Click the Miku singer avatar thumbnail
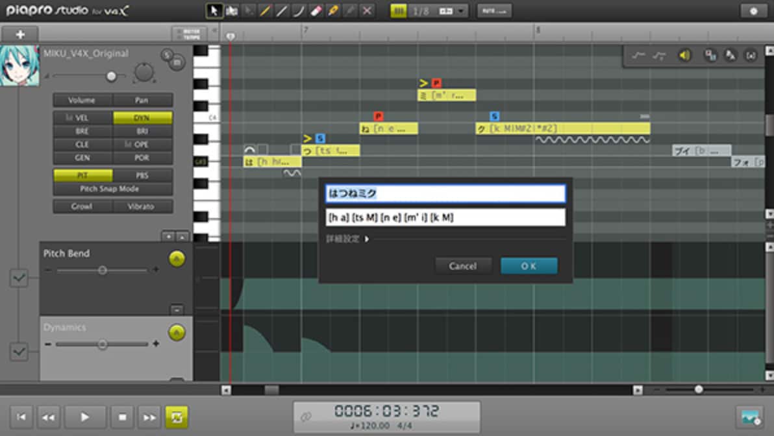 19,66
